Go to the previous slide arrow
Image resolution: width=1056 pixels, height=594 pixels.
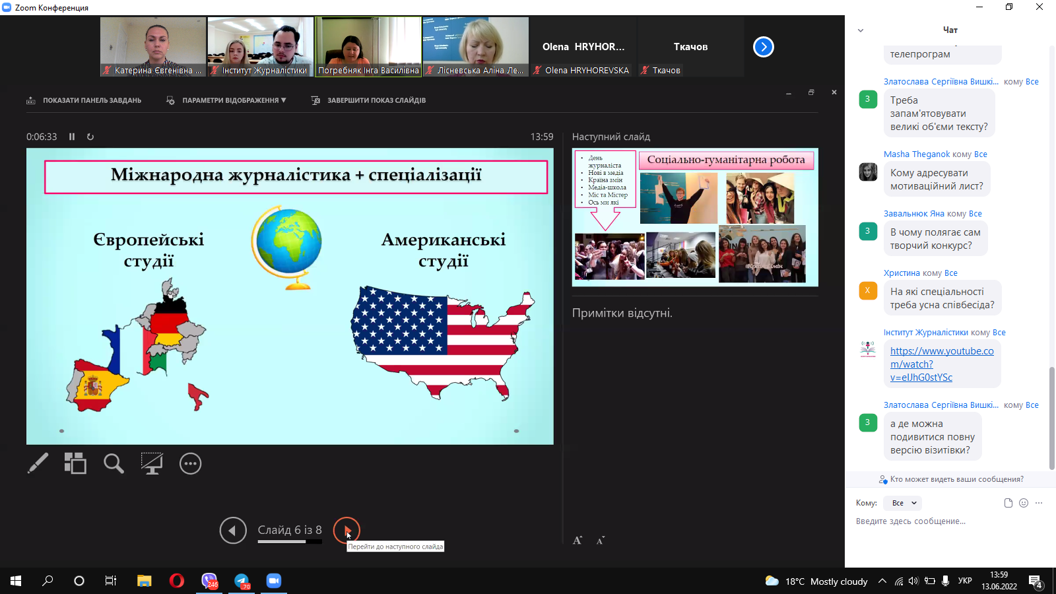tap(233, 530)
